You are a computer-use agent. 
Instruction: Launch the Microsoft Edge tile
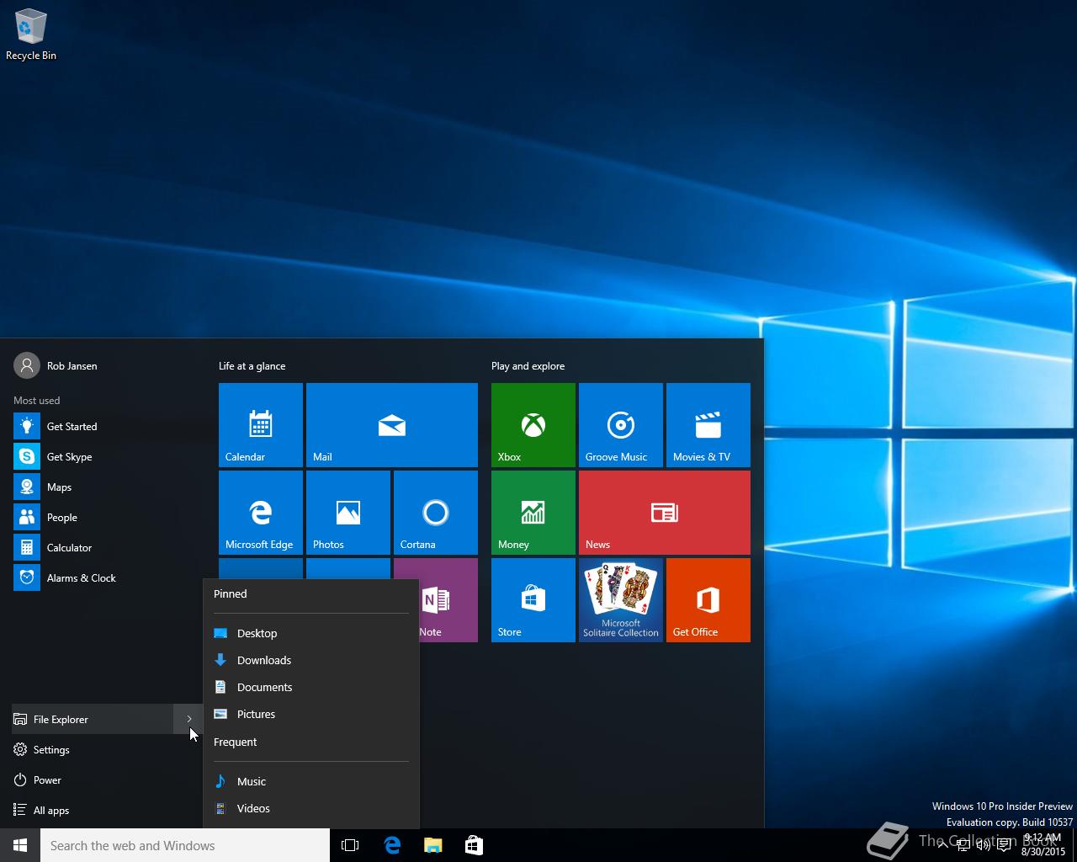261,513
